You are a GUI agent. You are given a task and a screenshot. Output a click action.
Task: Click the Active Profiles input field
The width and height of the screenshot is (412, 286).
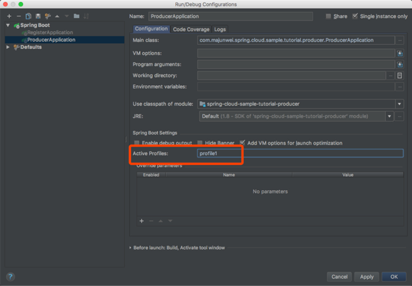point(300,153)
